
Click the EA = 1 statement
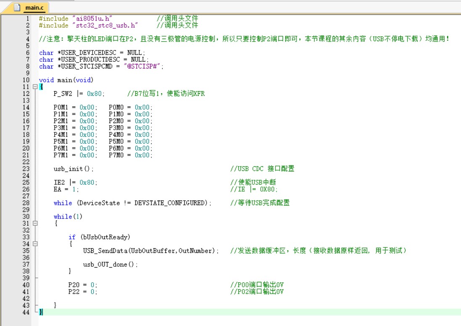click(x=66, y=189)
